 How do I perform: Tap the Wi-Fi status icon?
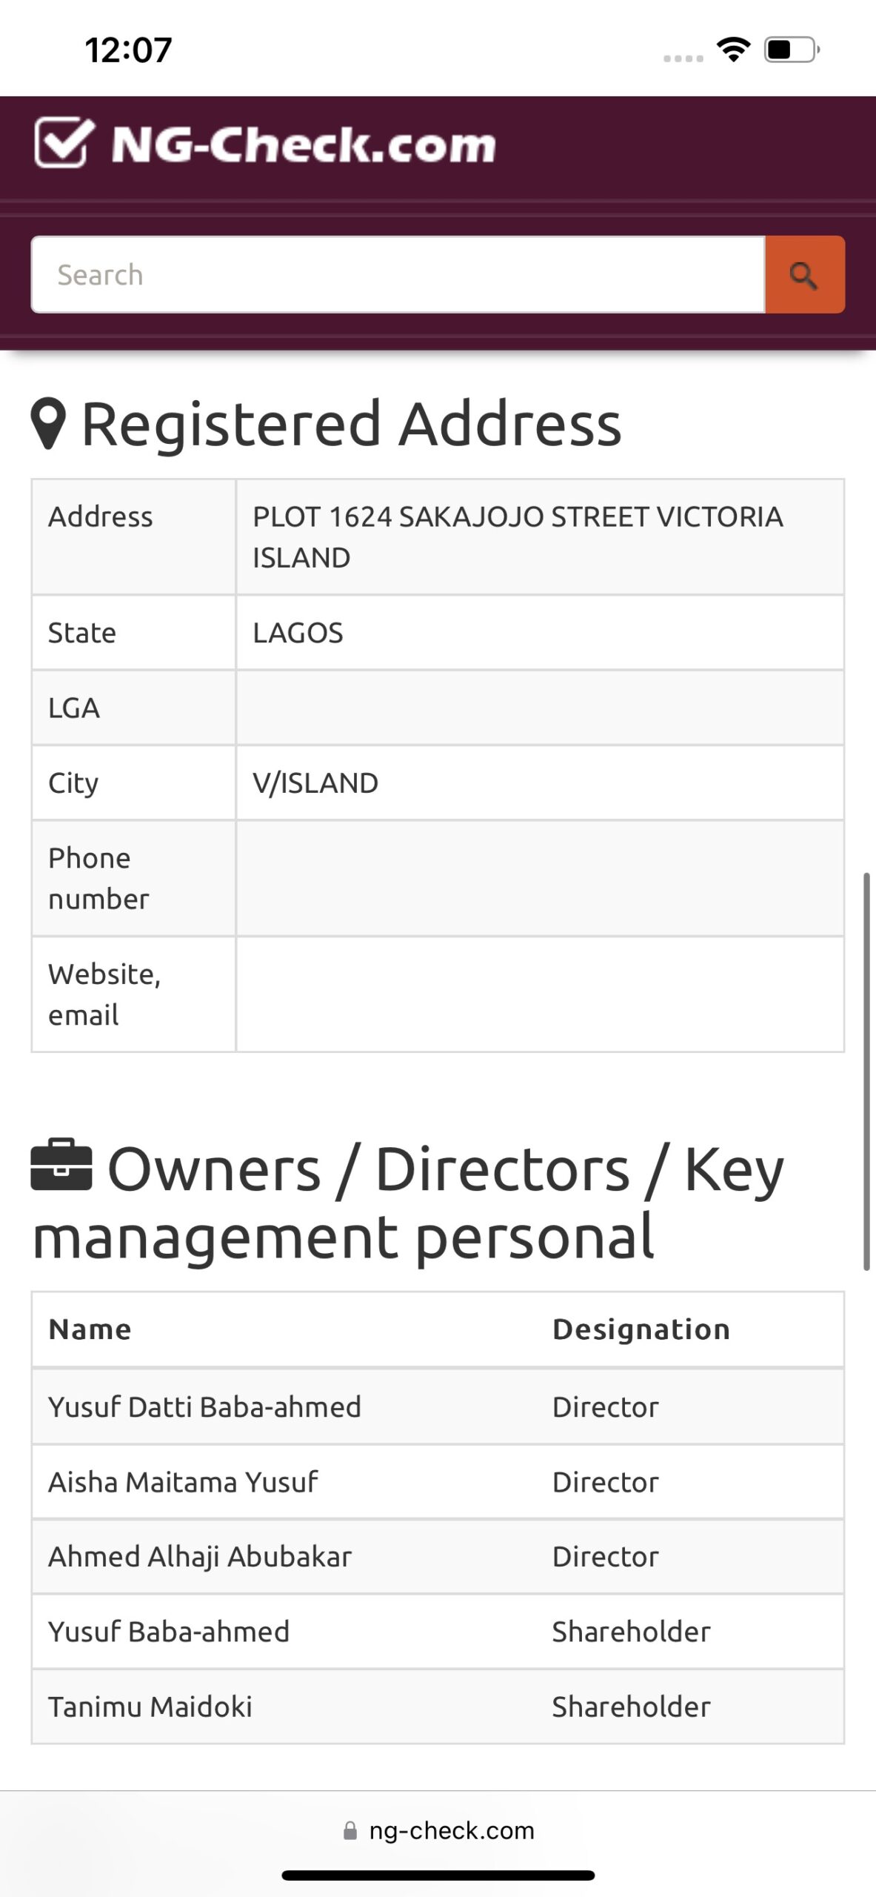[733, 50]
